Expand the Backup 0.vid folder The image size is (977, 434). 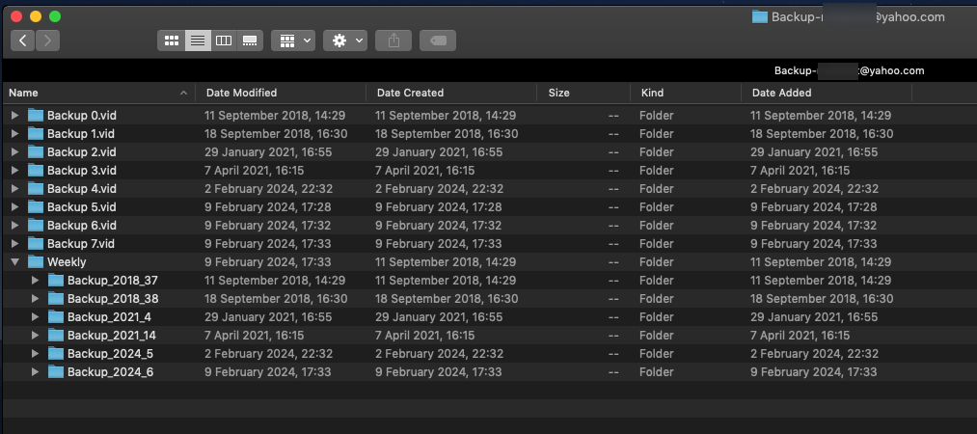pyautogui.click(x=14, y=115)
